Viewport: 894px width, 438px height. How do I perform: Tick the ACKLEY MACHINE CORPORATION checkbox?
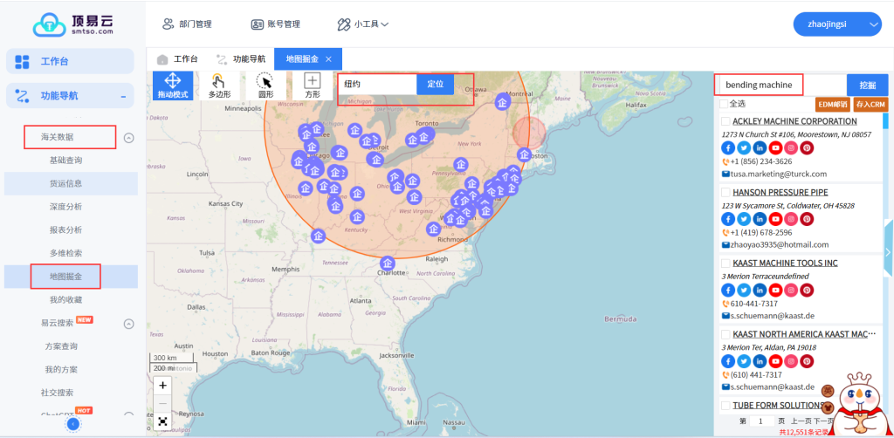coord(725,121)
